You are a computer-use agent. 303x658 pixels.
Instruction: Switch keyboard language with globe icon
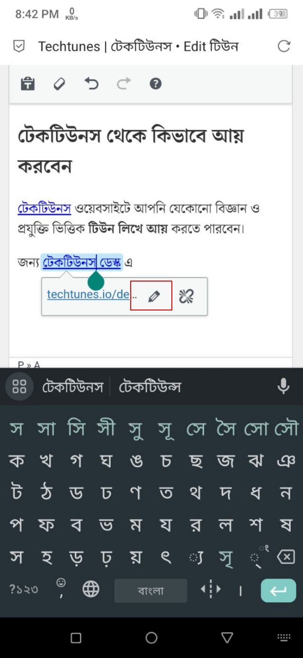[91, 590]
